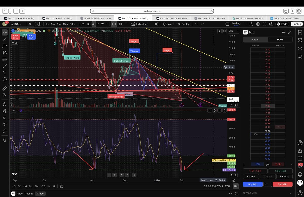Select the 4h timeframe
Viewport: 304px width, 197px height.
coord(94,24)
